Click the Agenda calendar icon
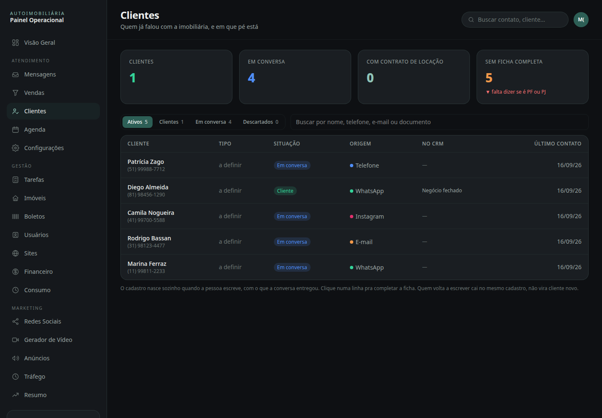602x418 pixels. coord(15,130)
